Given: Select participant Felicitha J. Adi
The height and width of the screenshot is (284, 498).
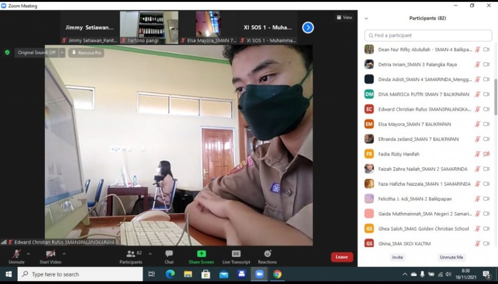Looking at the screenshot, I should (427, 199).
